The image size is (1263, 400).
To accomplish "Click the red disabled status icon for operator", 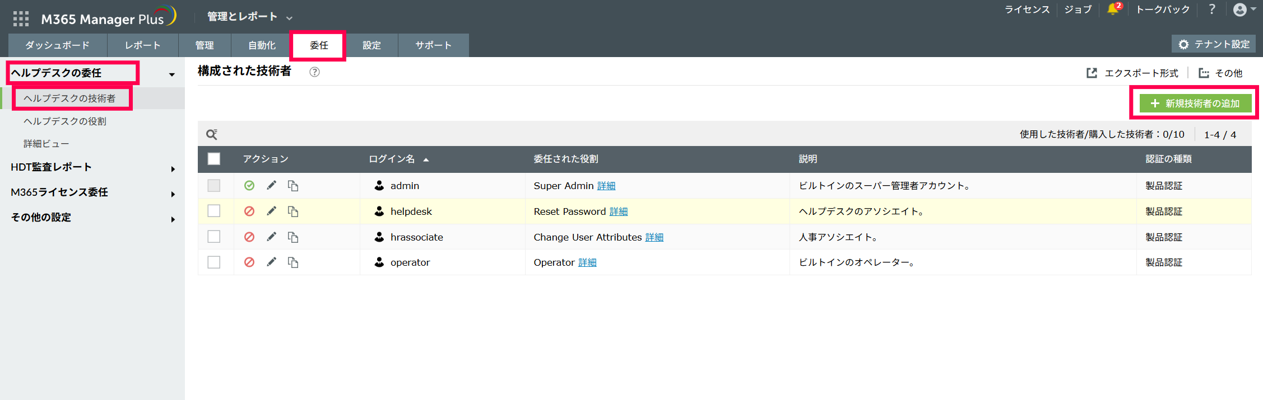I will [249, 262].
